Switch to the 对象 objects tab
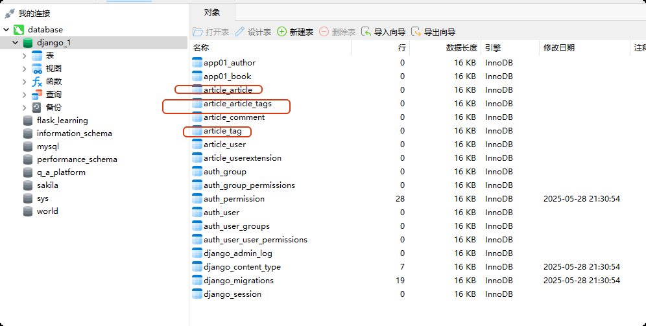Image resolution: width=646 pixels, height=326 pixels. pyautogui.click(x=211, y=12)
